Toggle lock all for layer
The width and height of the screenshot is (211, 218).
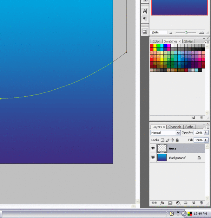pyautogui.click(x=177, y=140)
